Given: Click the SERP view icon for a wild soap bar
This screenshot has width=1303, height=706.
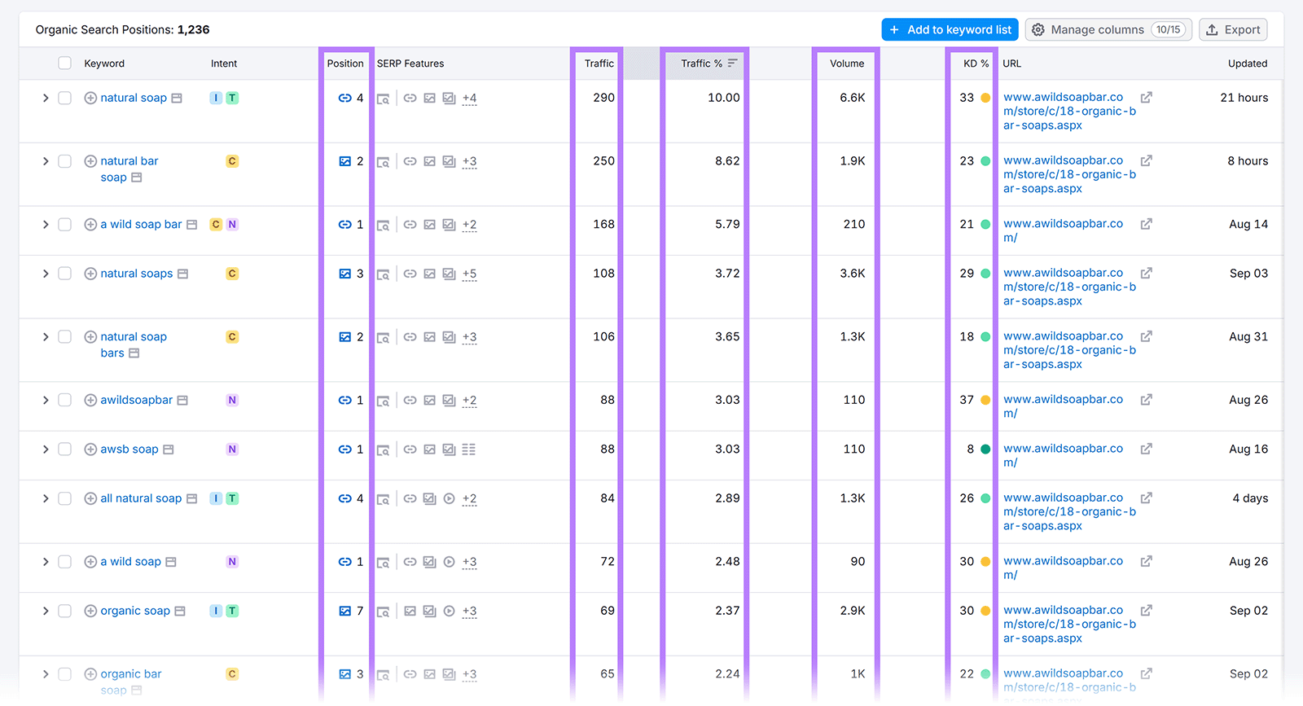Looking at the screenshot, I should (x=383, y=226).
